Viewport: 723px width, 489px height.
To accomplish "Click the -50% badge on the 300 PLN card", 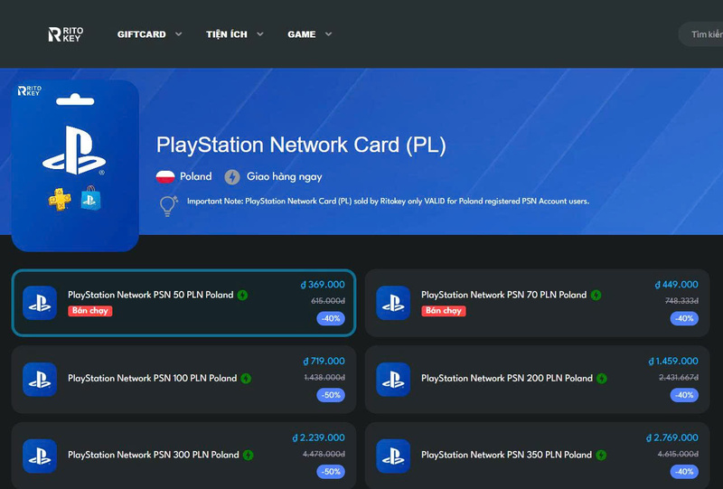I will 331,472.
